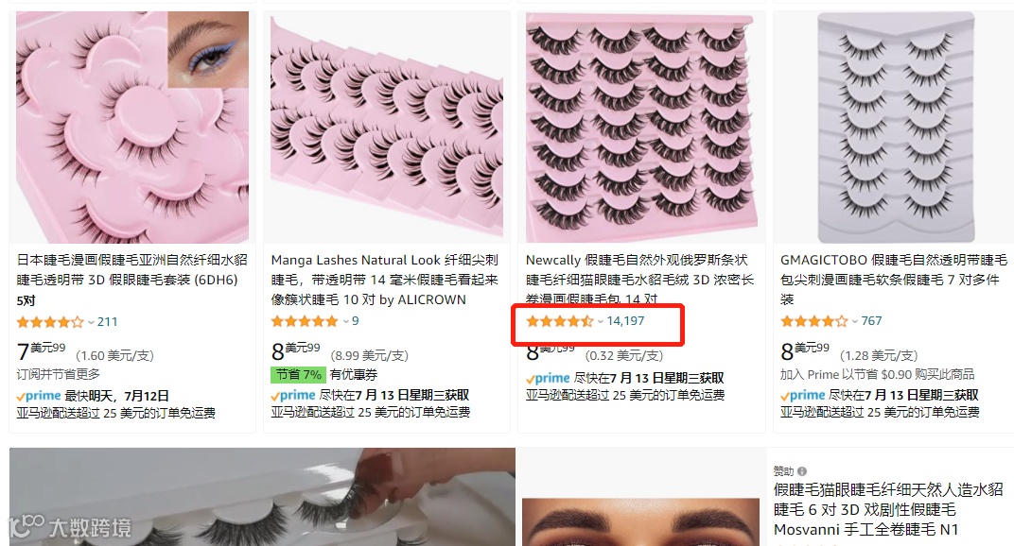Expand rating chevron beside 14,197 reviews
1014x546 pixels.
(601, 321)
